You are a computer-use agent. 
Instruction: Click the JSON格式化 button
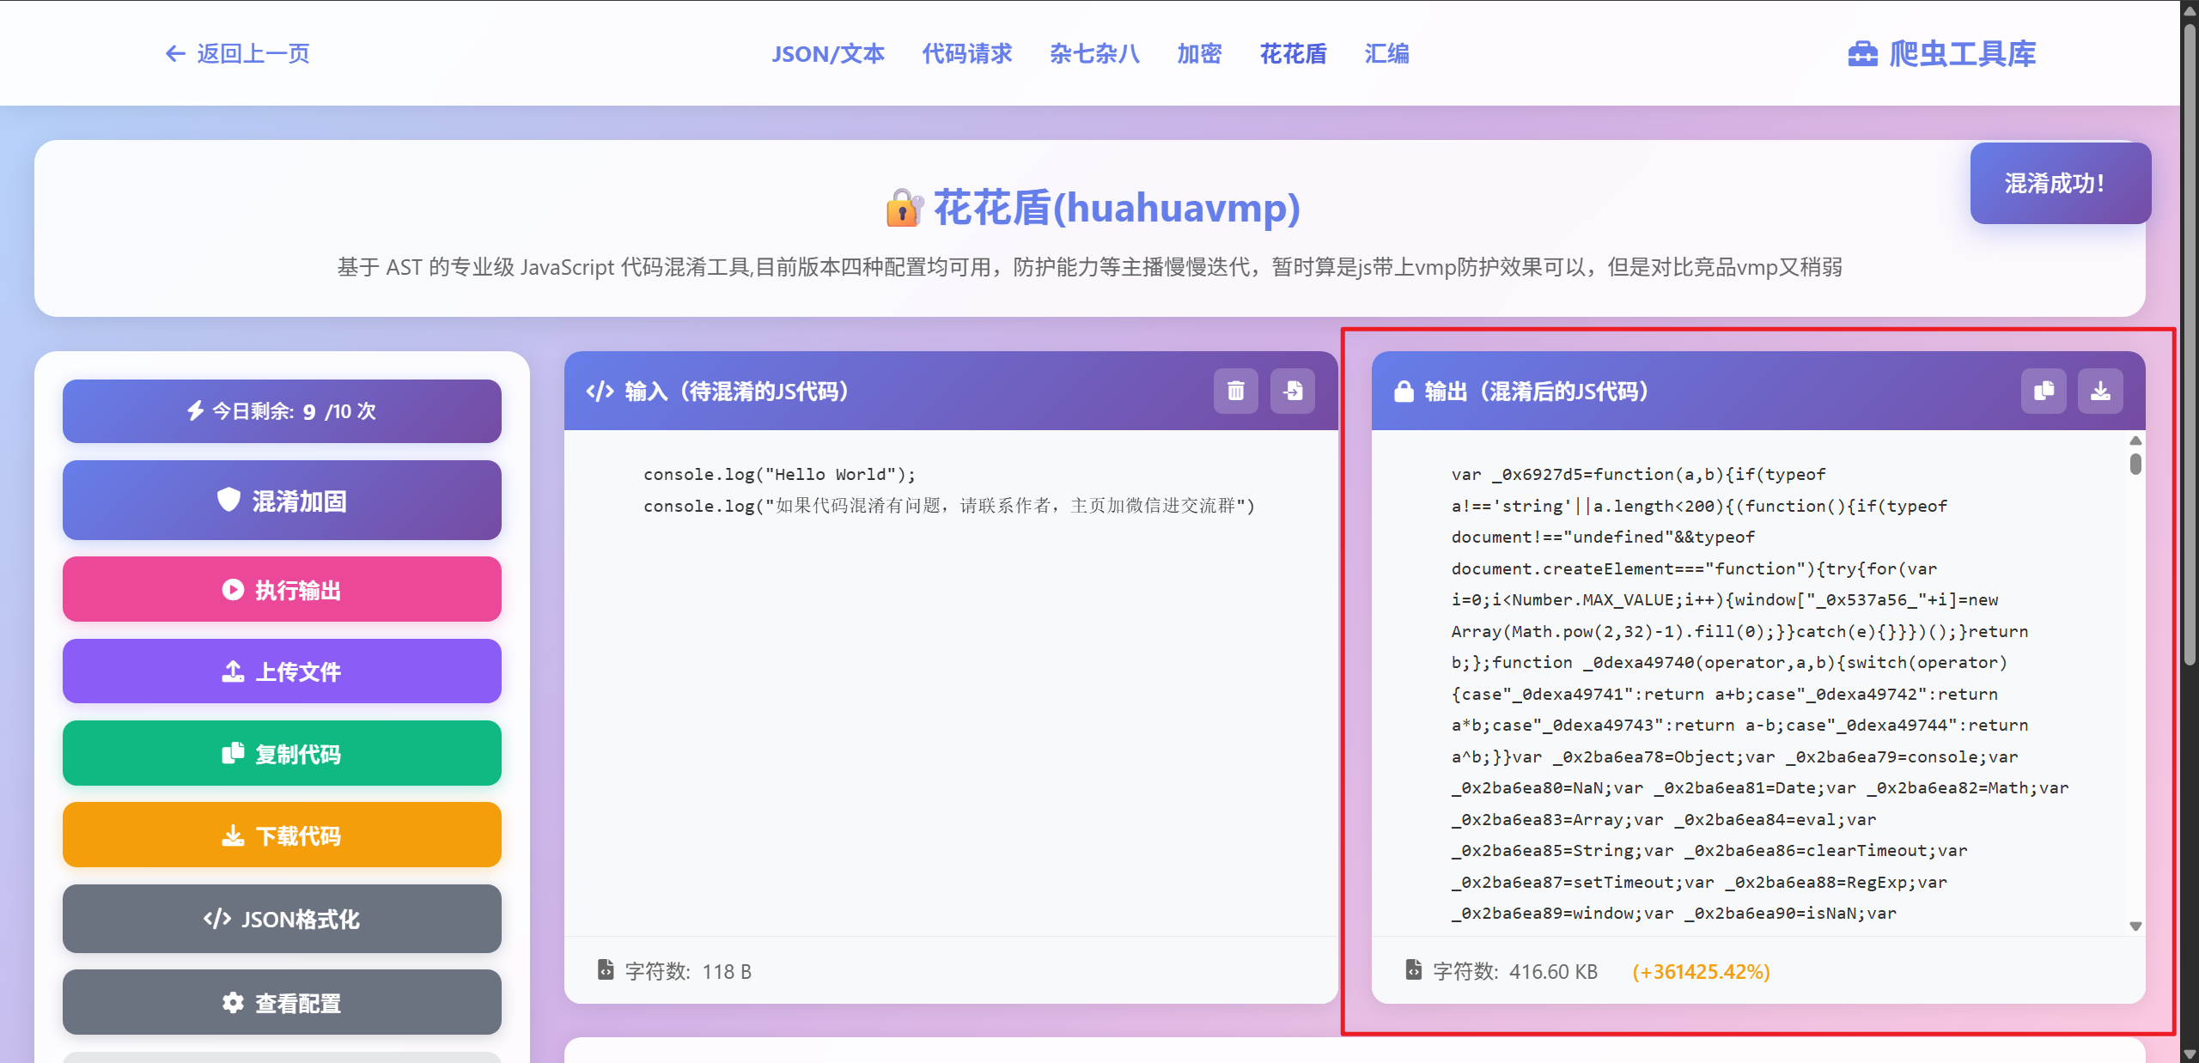[x=282, y=919]
